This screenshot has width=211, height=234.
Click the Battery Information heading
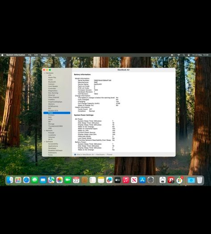coord(83,74)
